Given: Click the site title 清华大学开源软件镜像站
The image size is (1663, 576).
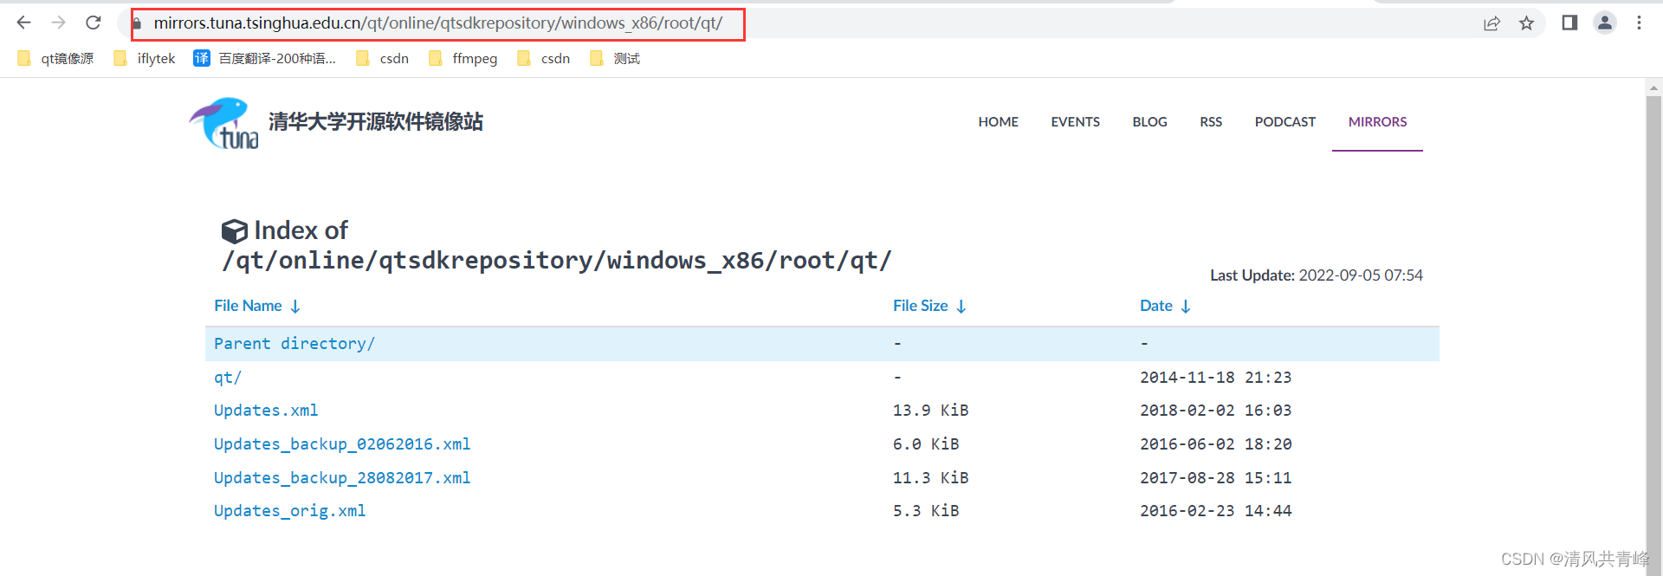Looking at the screenshot, I should tap(376, 122).
